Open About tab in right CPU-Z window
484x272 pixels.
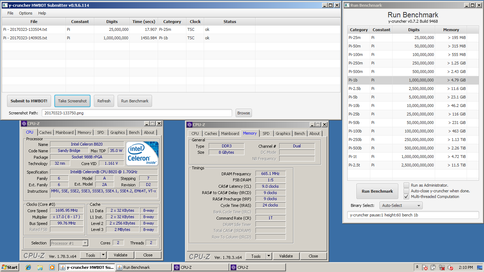[x=315, y=134]
